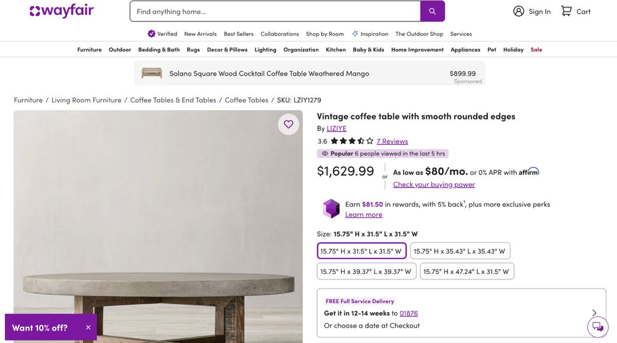Close the Want 10% off popup
The image size is (617, 343).
[x=88, y=328]
